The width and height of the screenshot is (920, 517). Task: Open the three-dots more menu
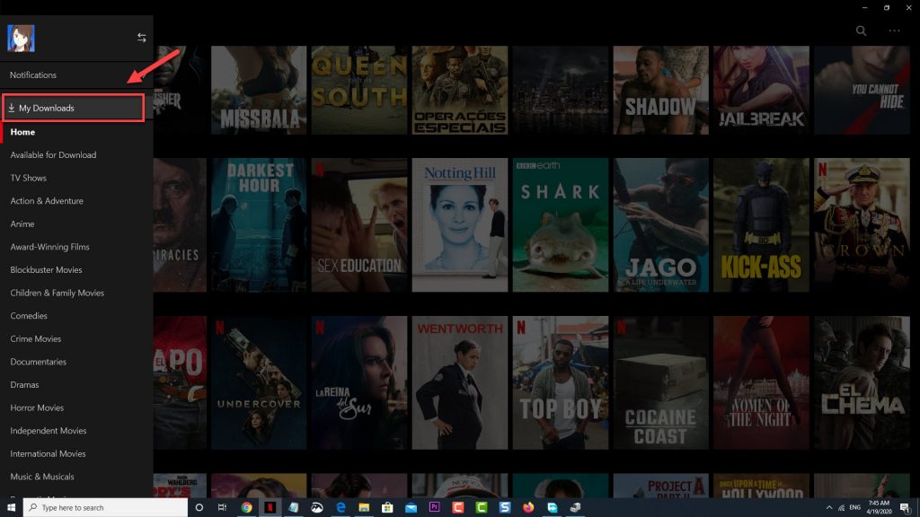point(894,31)
